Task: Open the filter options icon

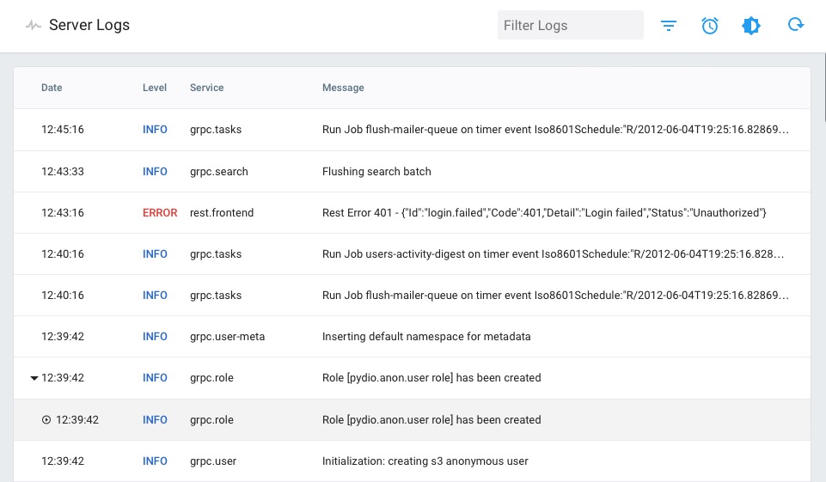Action: point(669,25)
